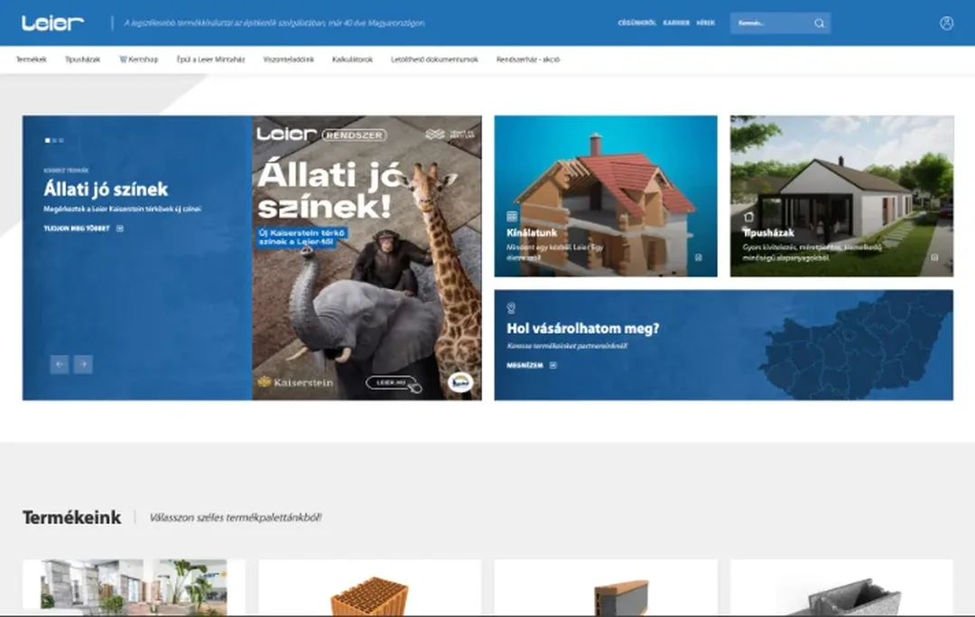Click the Termékeink section heading
The width and height of the screenshot is (975, 617).
click(x=71, y=518)
